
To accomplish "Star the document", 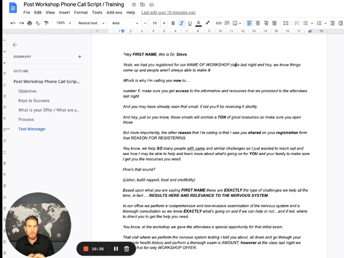I will (134, 4).
